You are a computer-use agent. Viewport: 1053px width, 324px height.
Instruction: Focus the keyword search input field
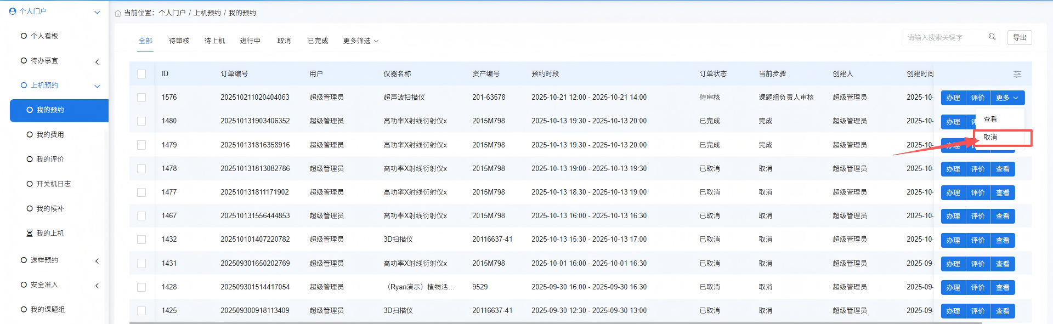click(x=943, y=37)
